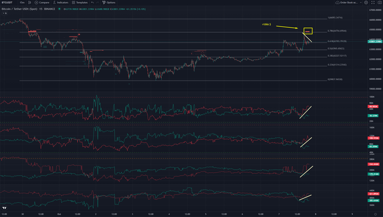Open chart Options

[x=109, y=2]
